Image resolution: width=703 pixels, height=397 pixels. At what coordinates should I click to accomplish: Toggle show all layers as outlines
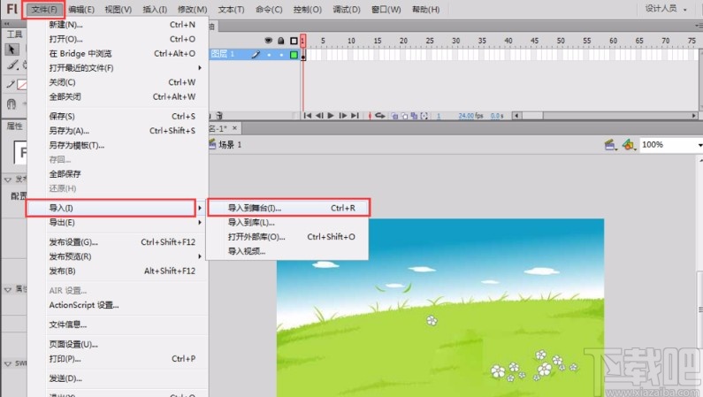pyautogui.click(x=294, y=41)
